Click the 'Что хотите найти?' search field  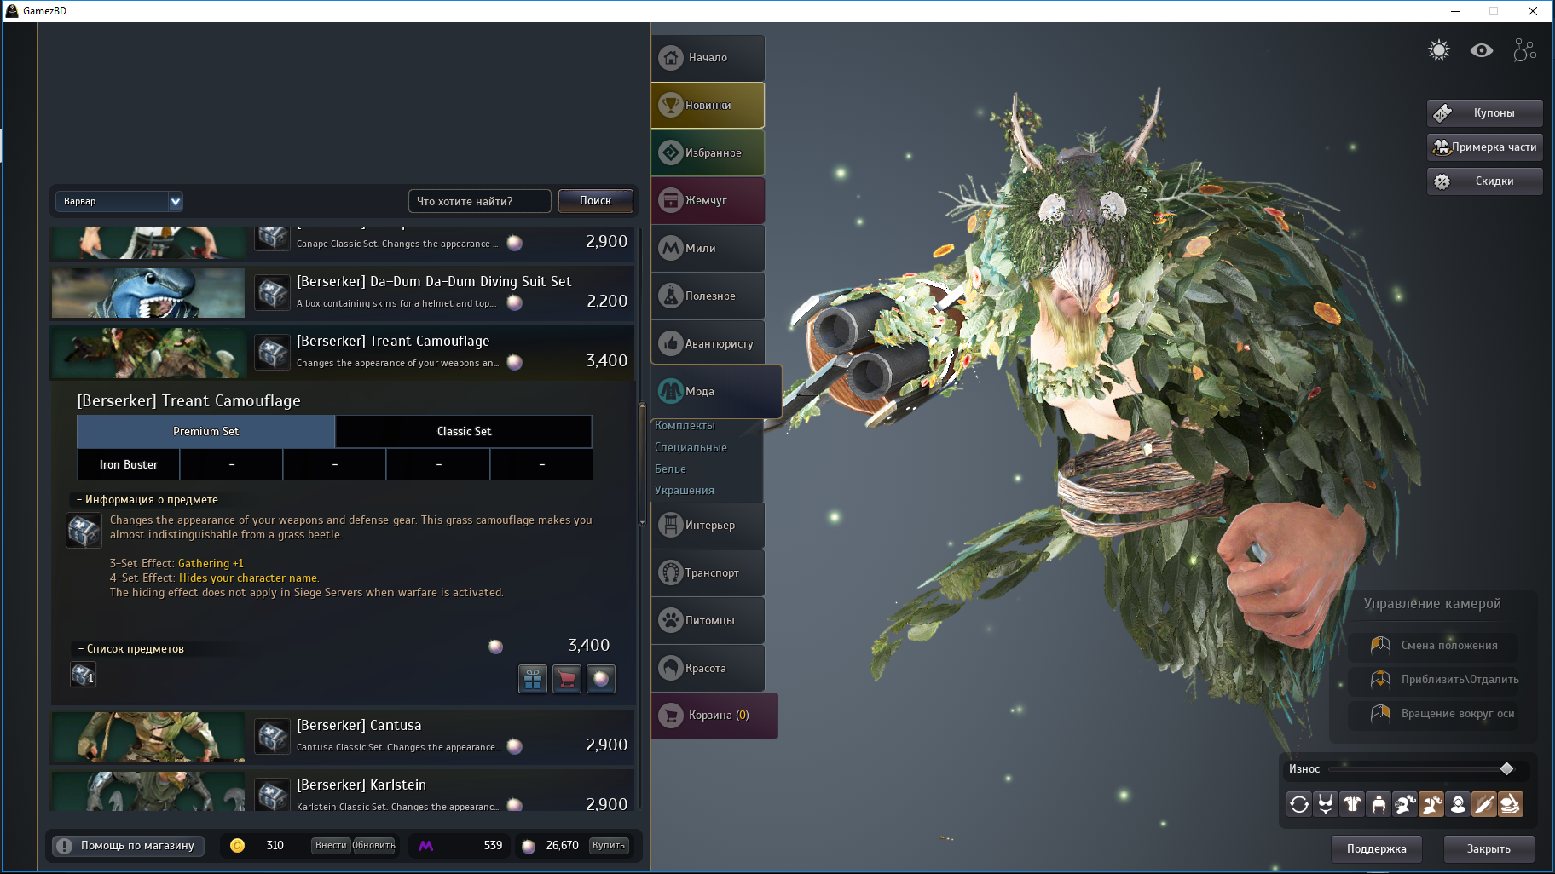(479, 202)
